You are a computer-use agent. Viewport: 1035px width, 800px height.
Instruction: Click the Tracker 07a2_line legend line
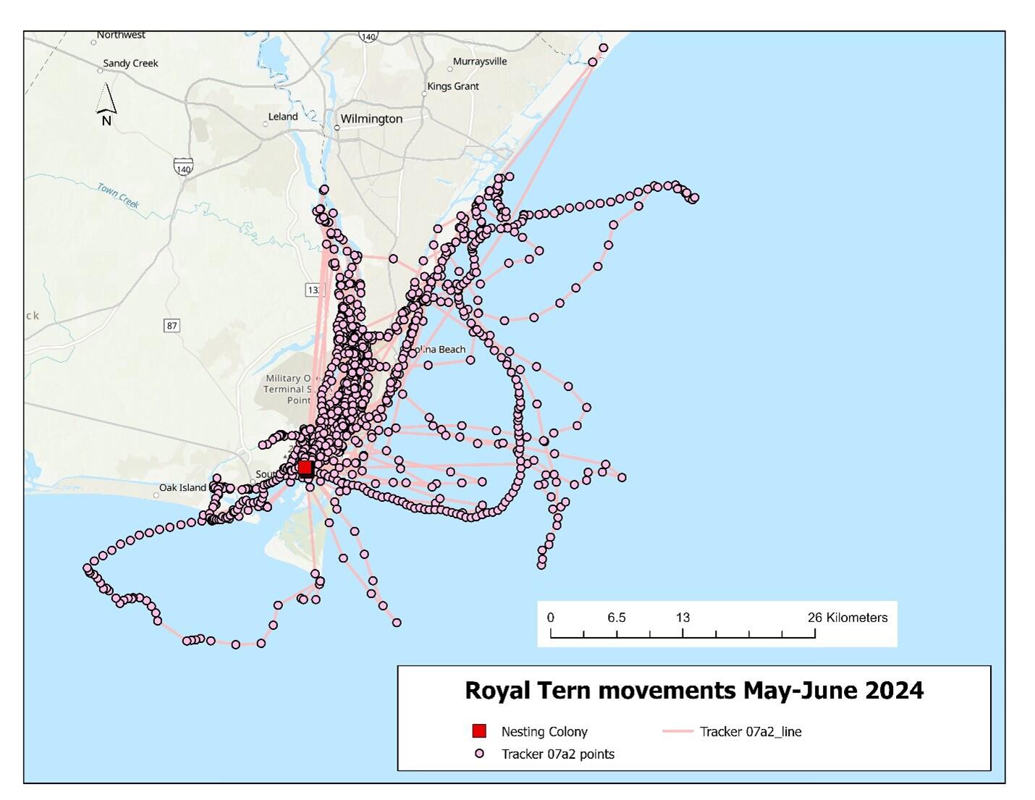click(677, 731)
